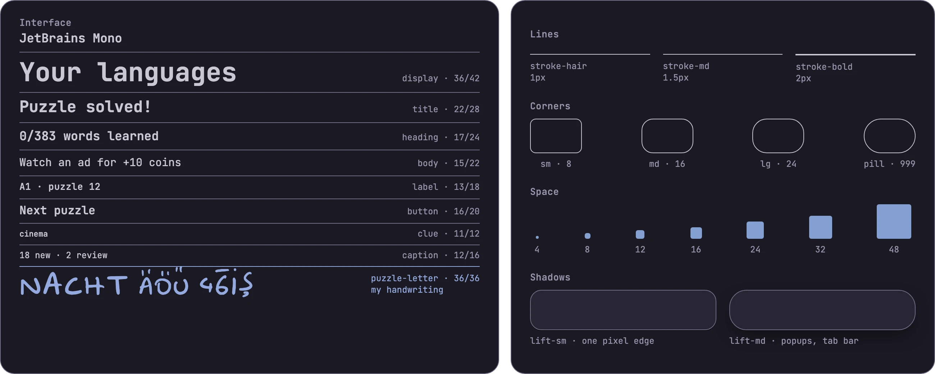Image resolution: width=935 pixels, height=374 pixels.
Task: Click the 'JetBrains Mono' font name
Action: 71,38
